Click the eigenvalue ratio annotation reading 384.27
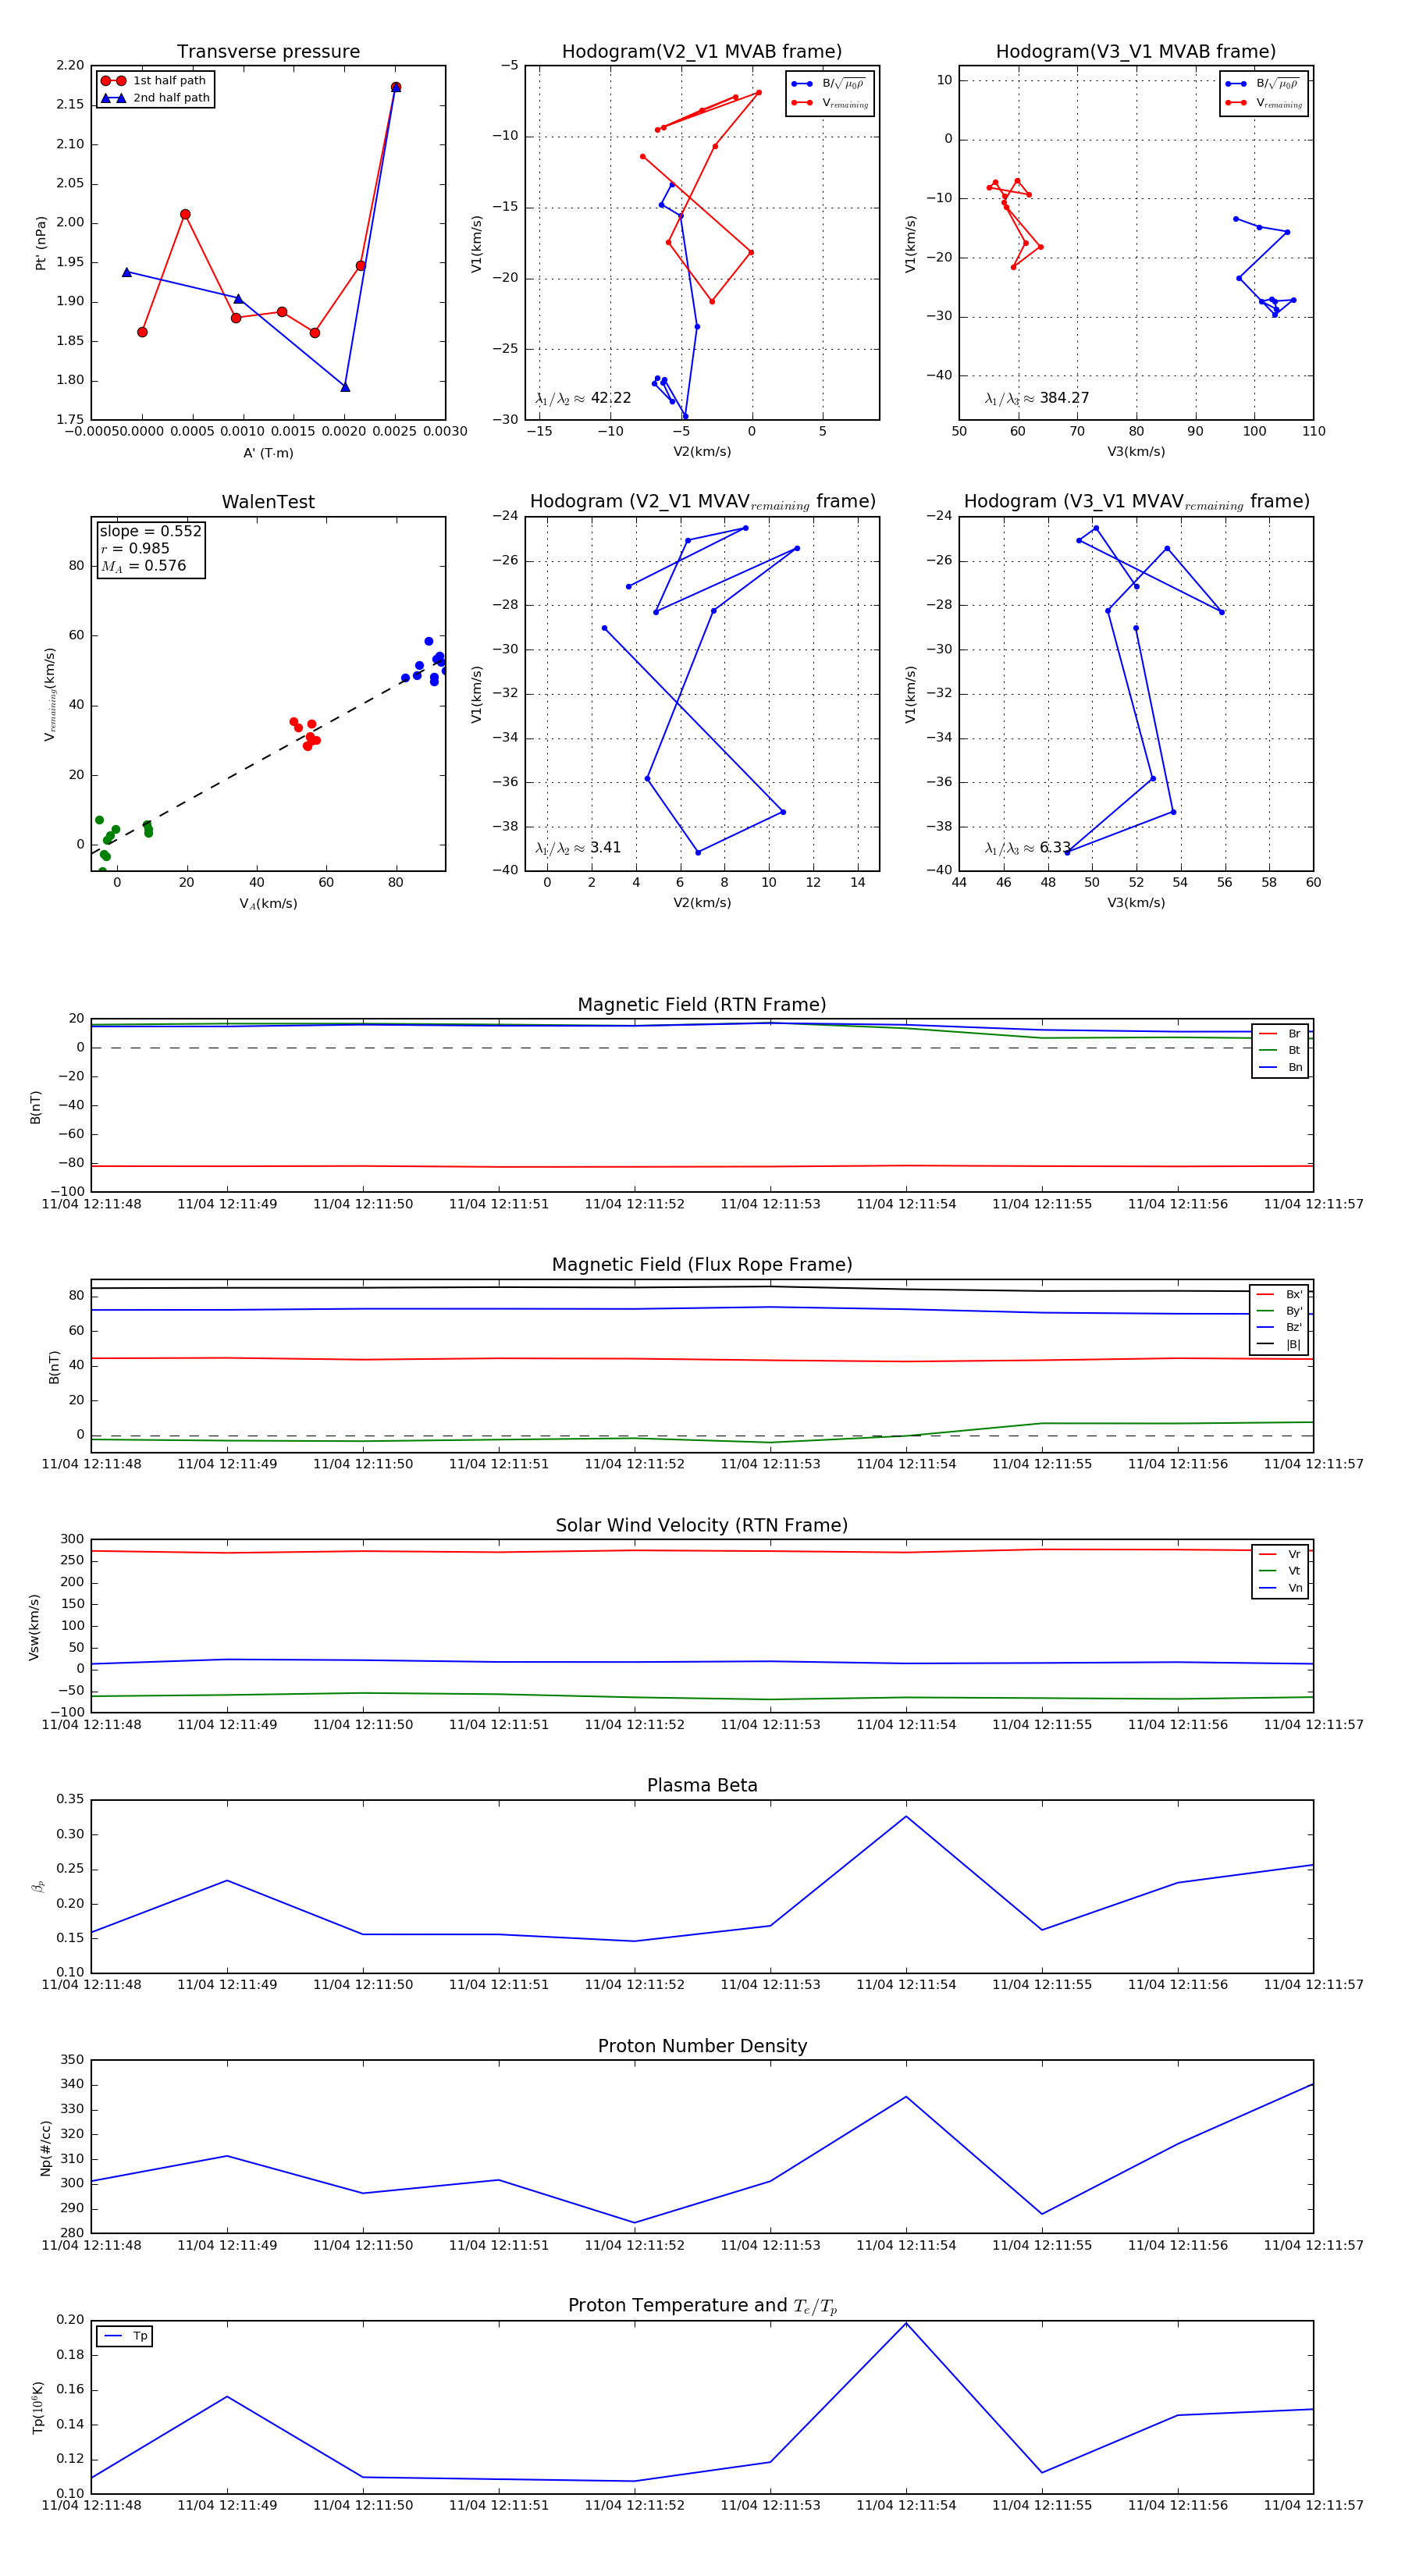 [x=1037, y=398]
